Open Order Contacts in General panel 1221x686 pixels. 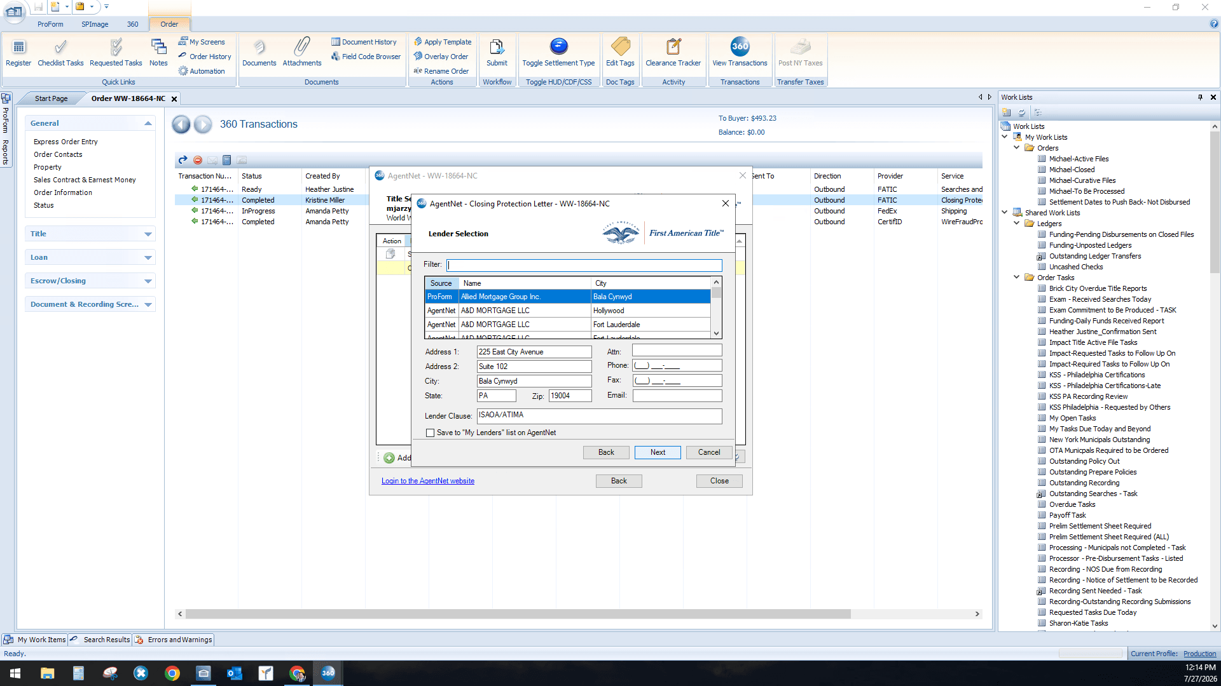(58, 154)
